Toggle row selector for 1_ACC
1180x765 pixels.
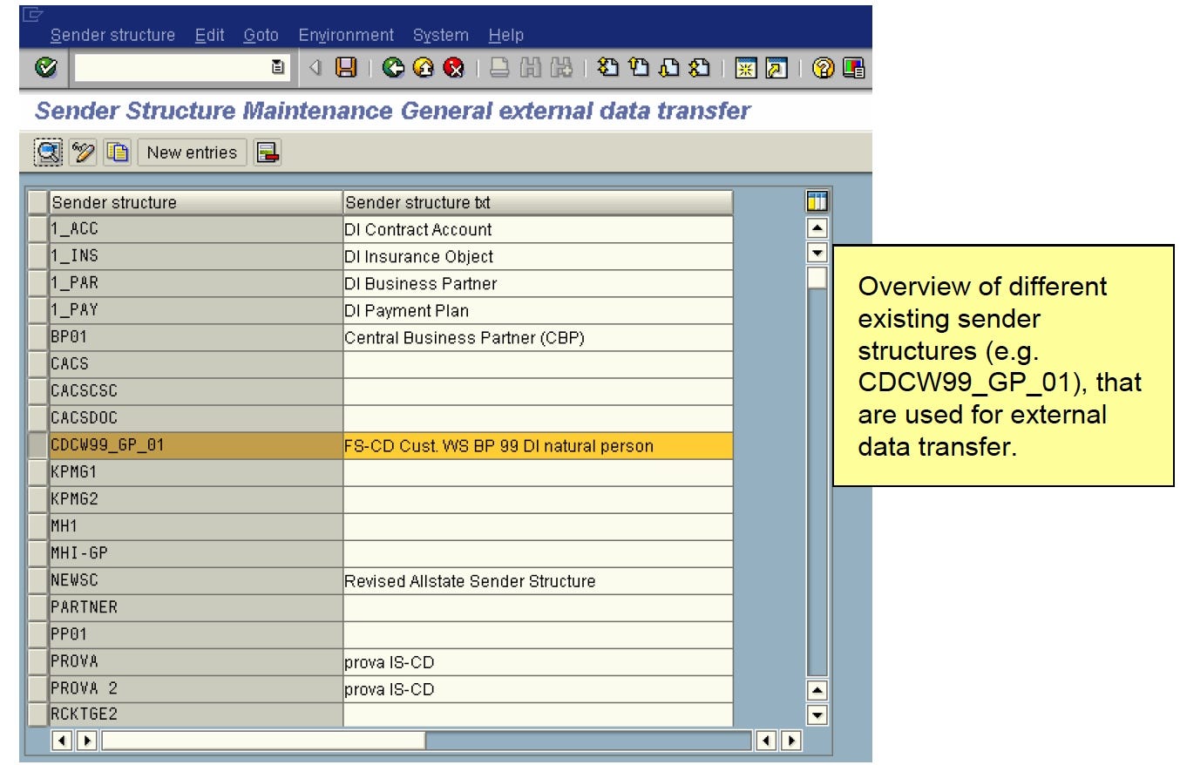[37, 230]
